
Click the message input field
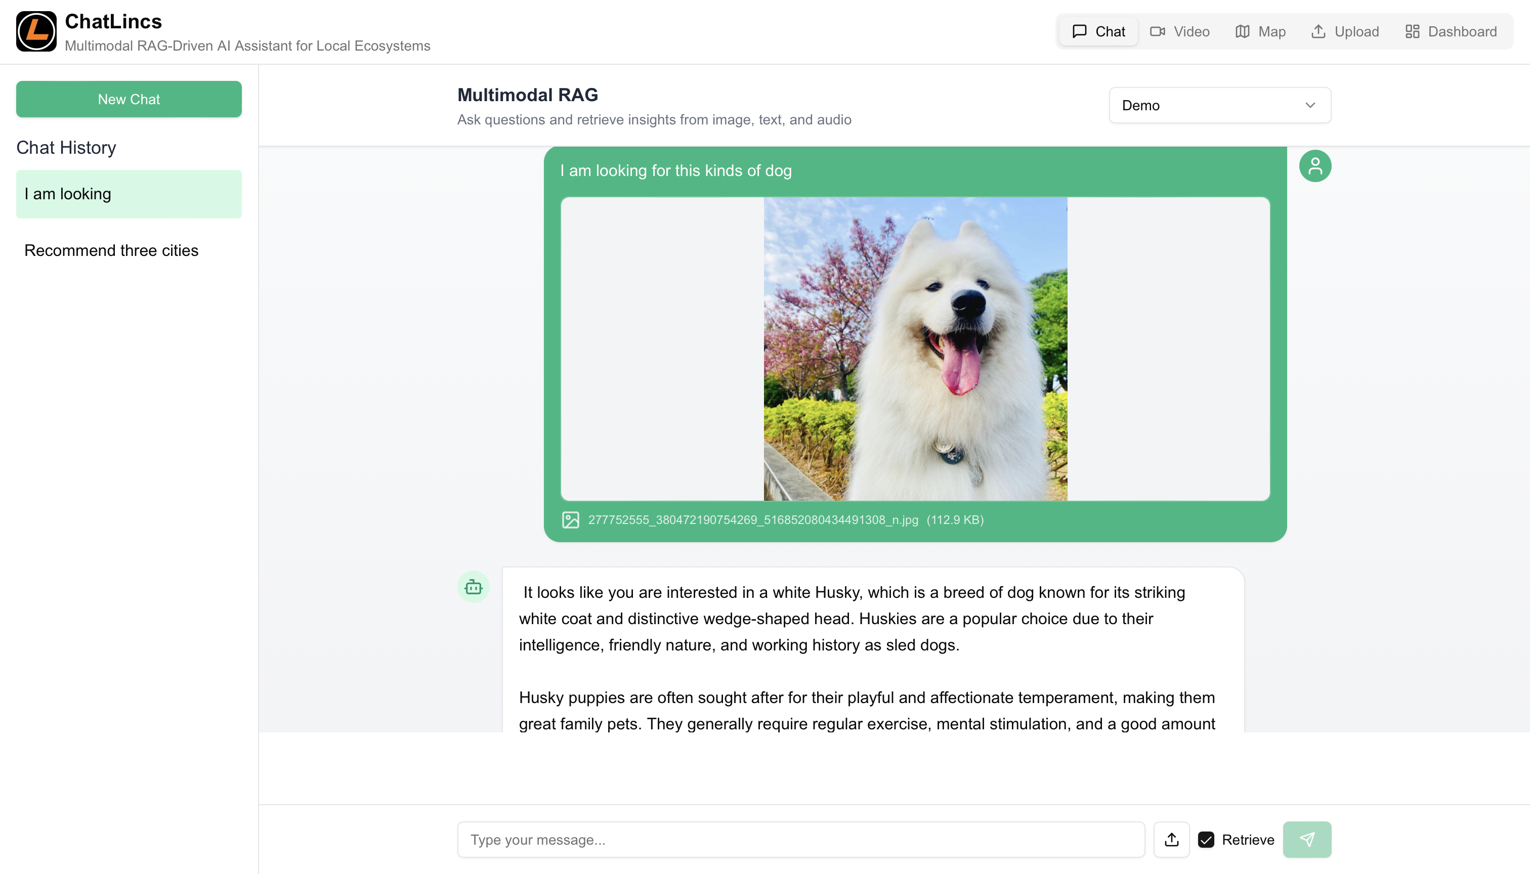coord(800,839)
